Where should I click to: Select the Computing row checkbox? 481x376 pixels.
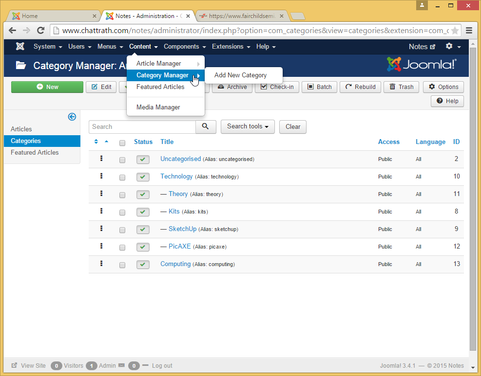tap(122, 265)
